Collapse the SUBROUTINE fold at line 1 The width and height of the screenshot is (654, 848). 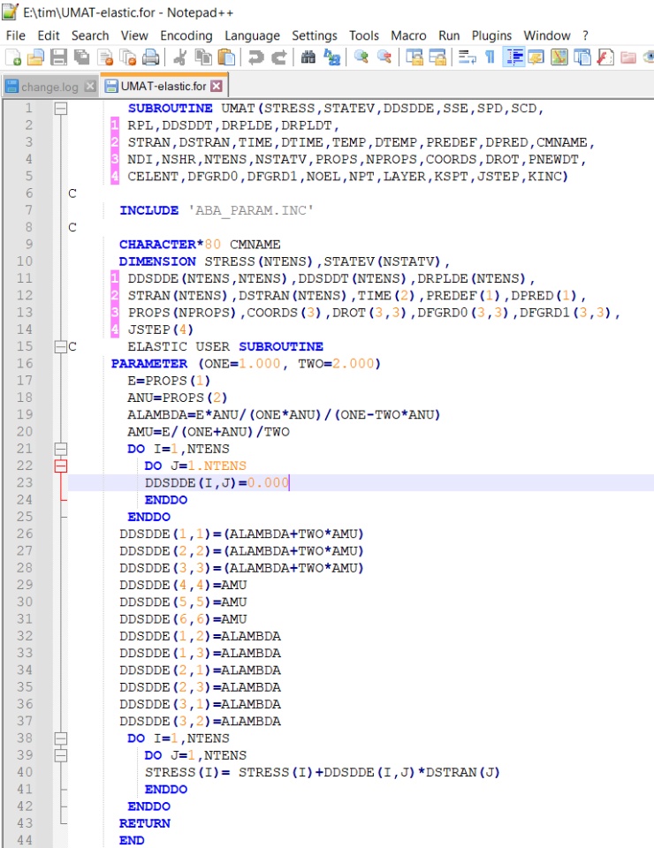61,108
